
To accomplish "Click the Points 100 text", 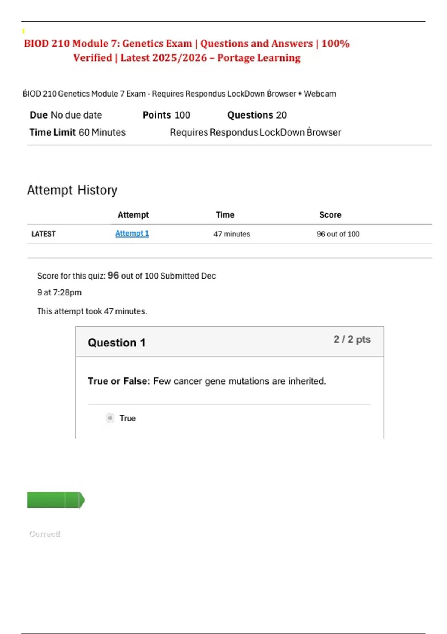I will [x=166, y=115].
